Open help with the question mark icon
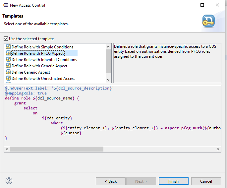Image resolution: width=227 pixels, height=188 pixels. [9, 181]
